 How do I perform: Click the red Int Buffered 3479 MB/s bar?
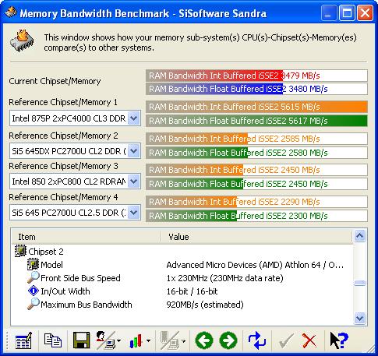256,76
